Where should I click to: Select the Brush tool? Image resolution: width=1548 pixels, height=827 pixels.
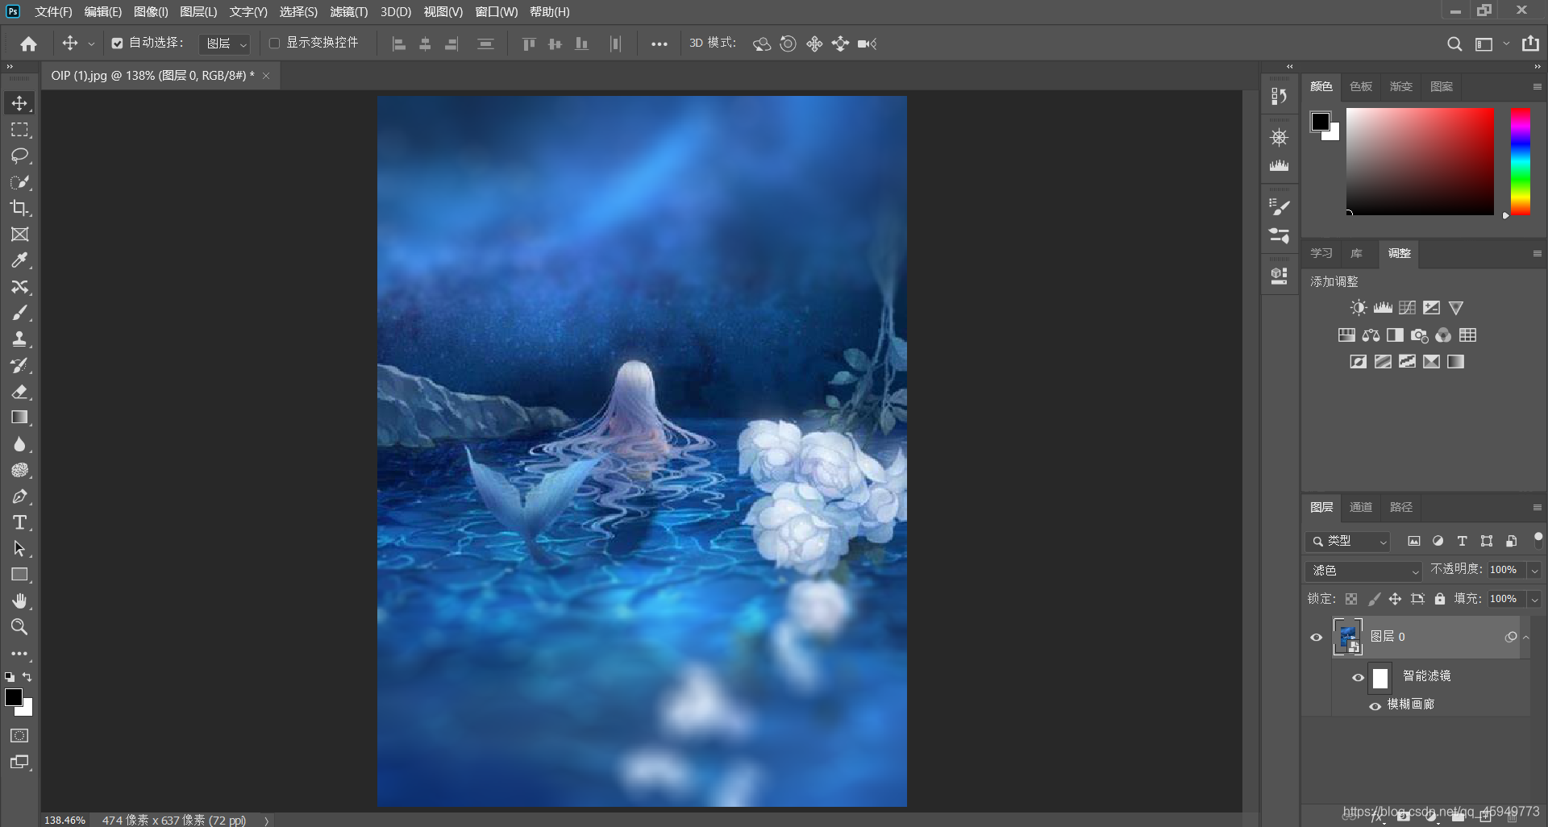click(x=19, y=313)
